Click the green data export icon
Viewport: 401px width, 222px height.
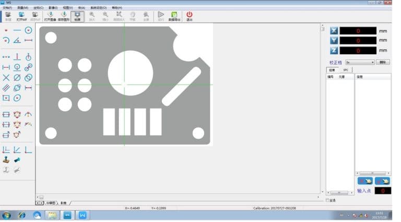click(x=174, y=16)
